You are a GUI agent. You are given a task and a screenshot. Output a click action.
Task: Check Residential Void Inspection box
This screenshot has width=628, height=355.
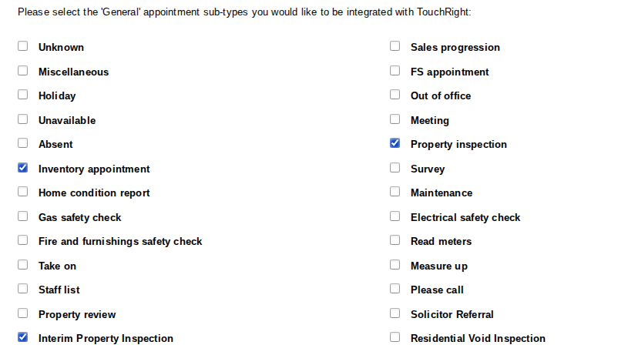point(395,337)
